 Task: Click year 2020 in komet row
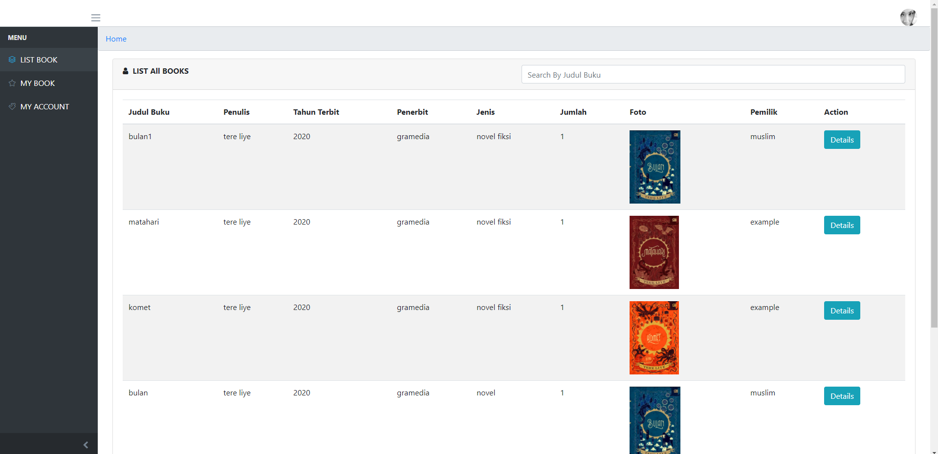[x=302, y=307]
